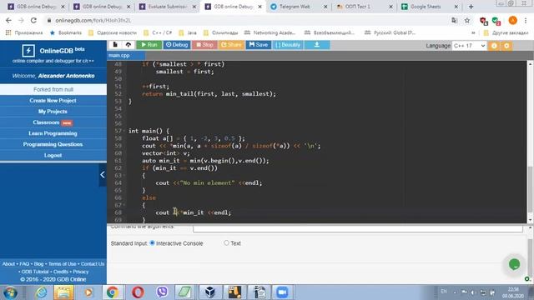Open the Share option

tap(231, 45)
